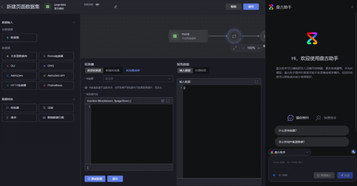Close the 盘古助手 panel
This screenshot has height=186, width=357.
pyautogui.click(x=352, y=7)
